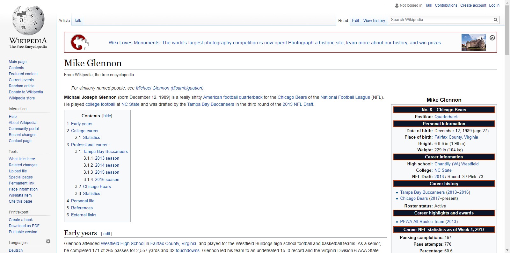Click the Wikipedia globe logo

coord(28,21)
